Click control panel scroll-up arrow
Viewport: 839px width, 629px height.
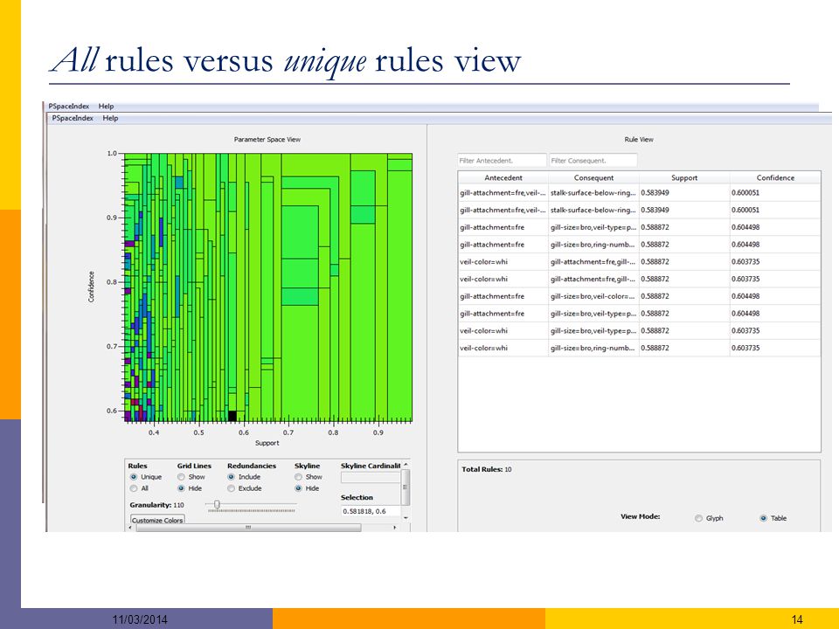click(406, 464)
